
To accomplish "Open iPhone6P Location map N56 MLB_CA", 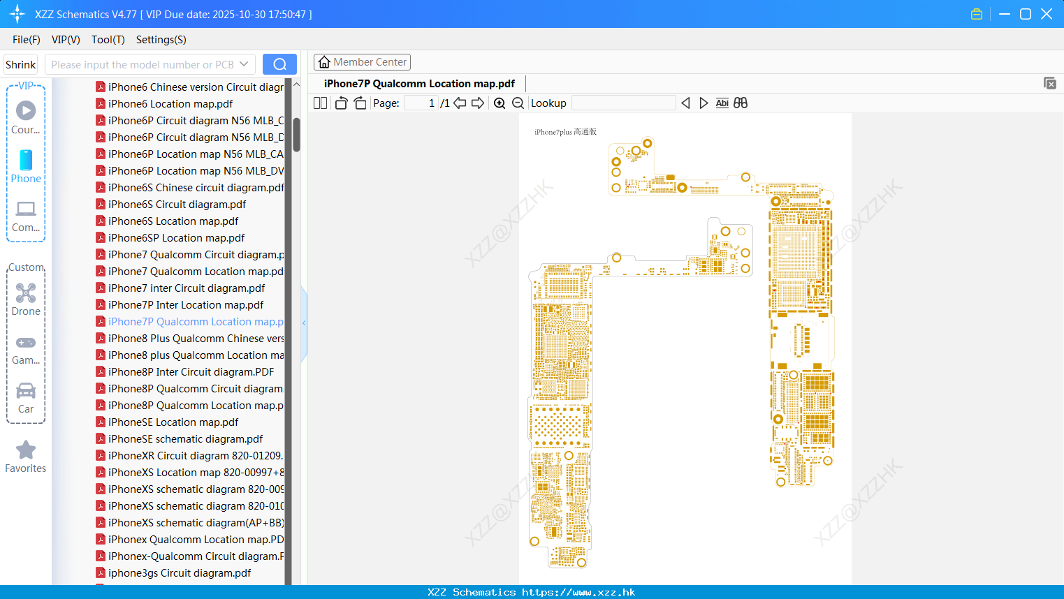I will point(189,154).
